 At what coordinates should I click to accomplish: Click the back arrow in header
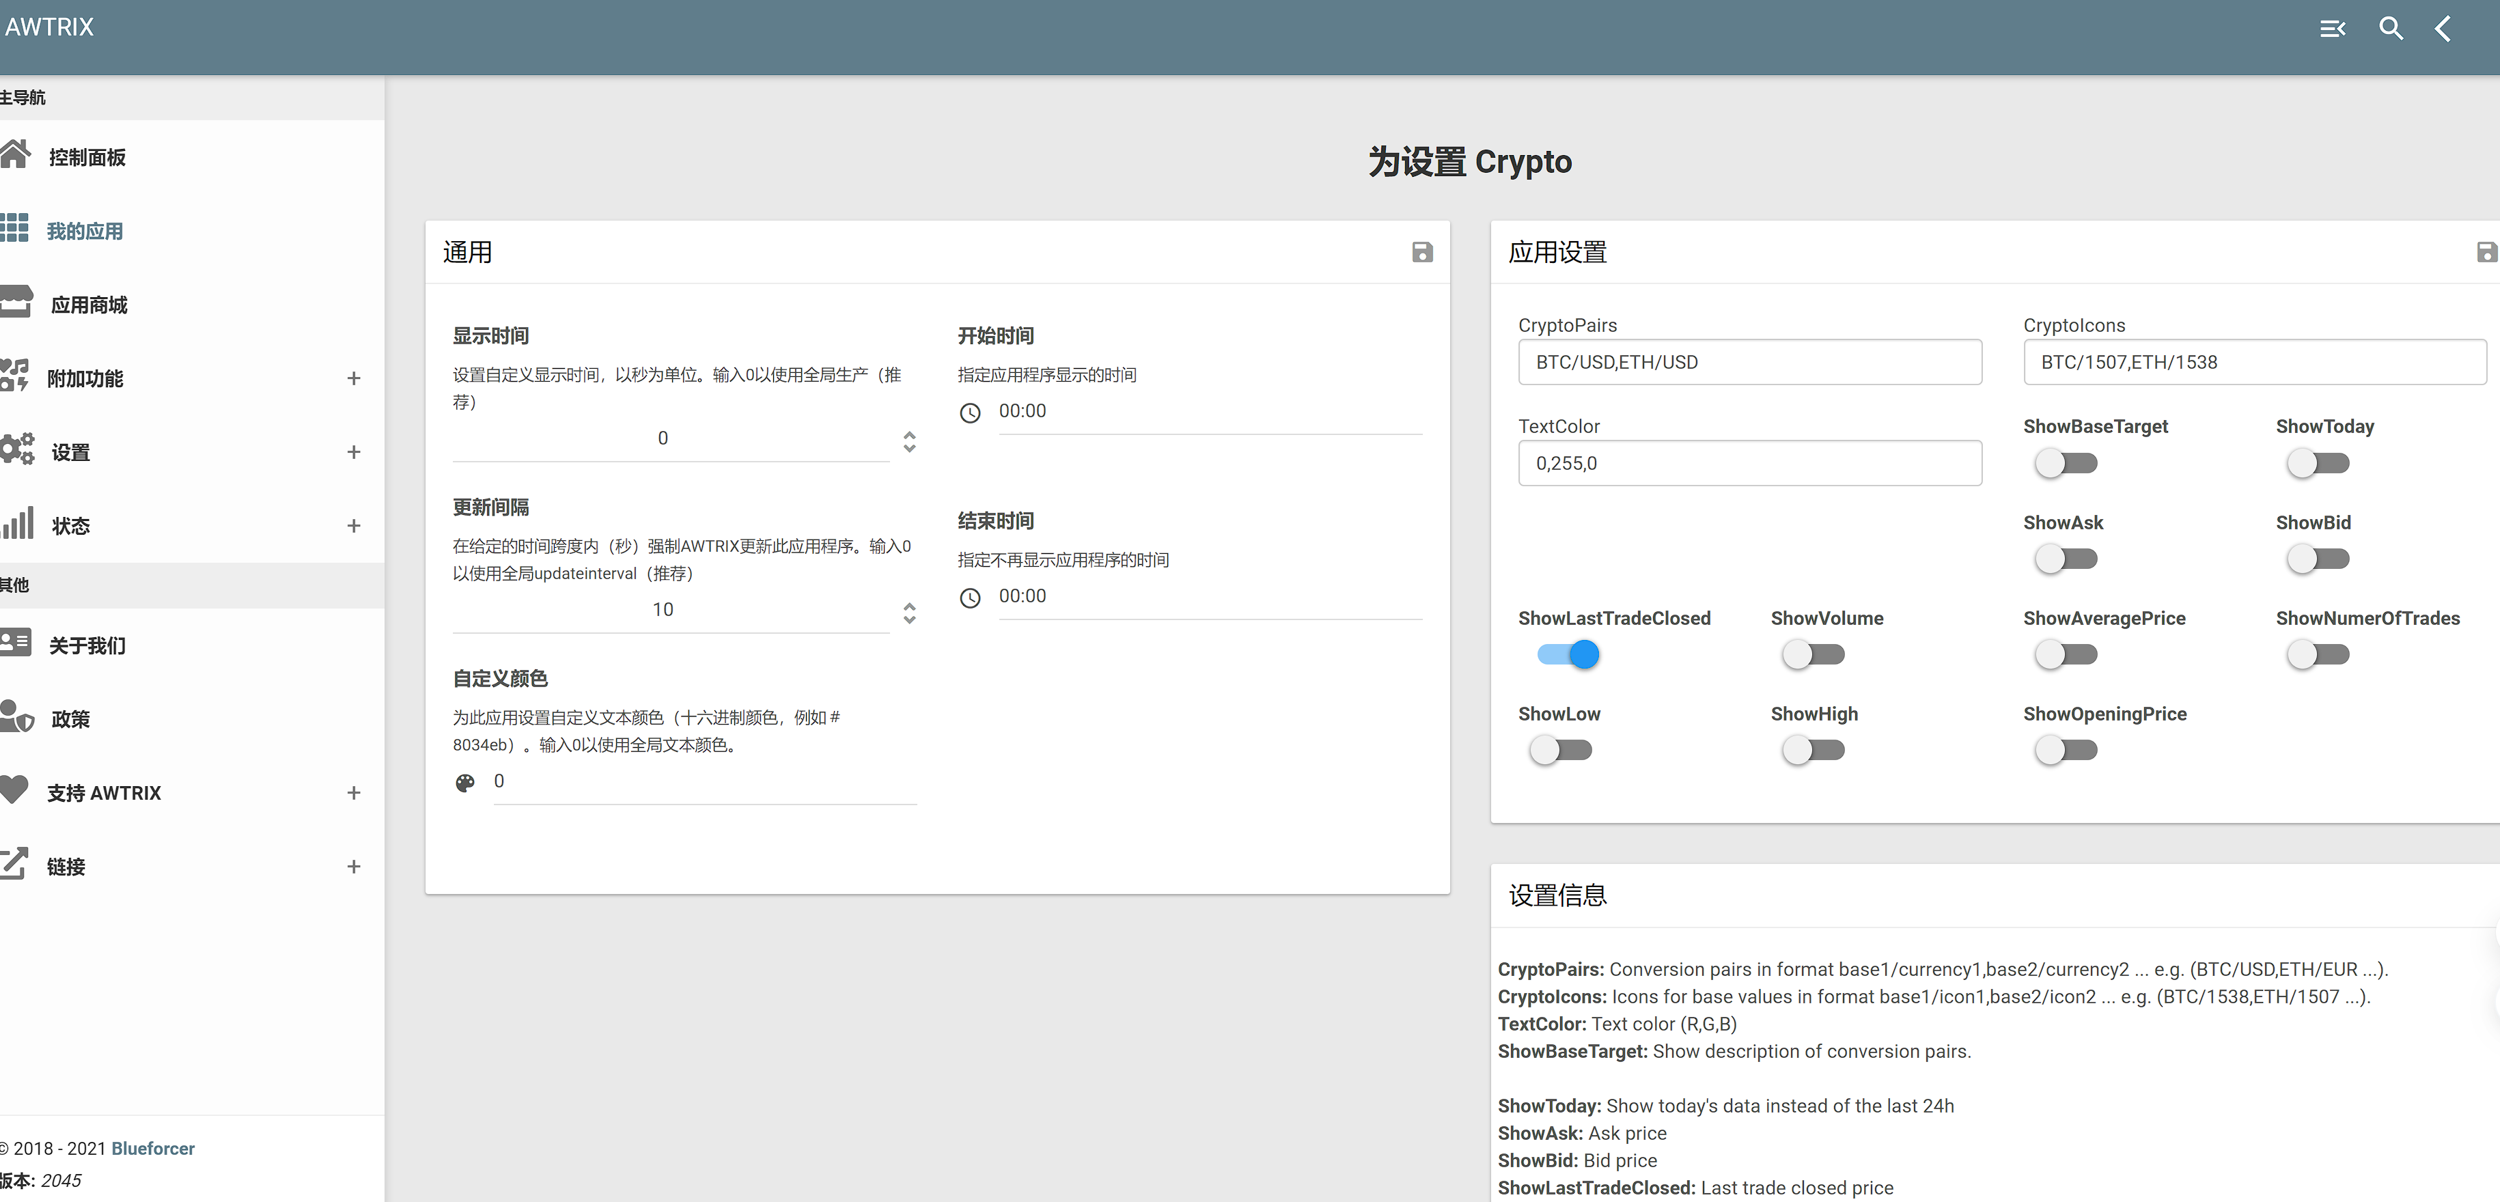pos(2443,28)
